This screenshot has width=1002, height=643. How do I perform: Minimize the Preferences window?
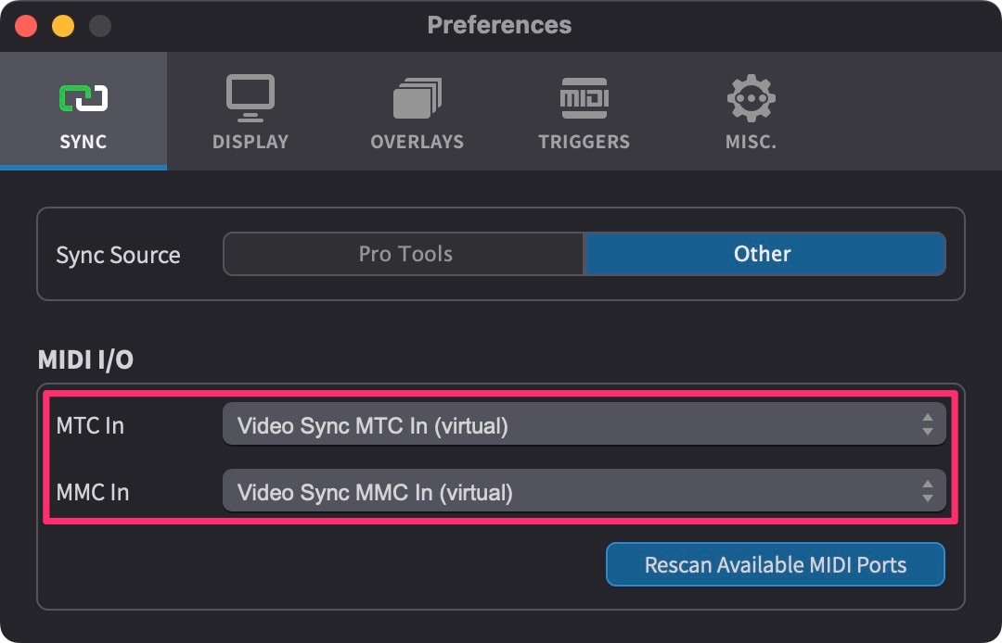coord(63,26)
